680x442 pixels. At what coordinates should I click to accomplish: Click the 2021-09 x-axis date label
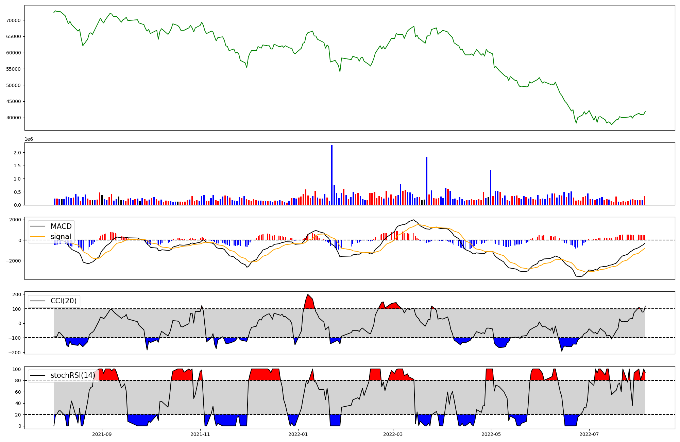point(102,434)
